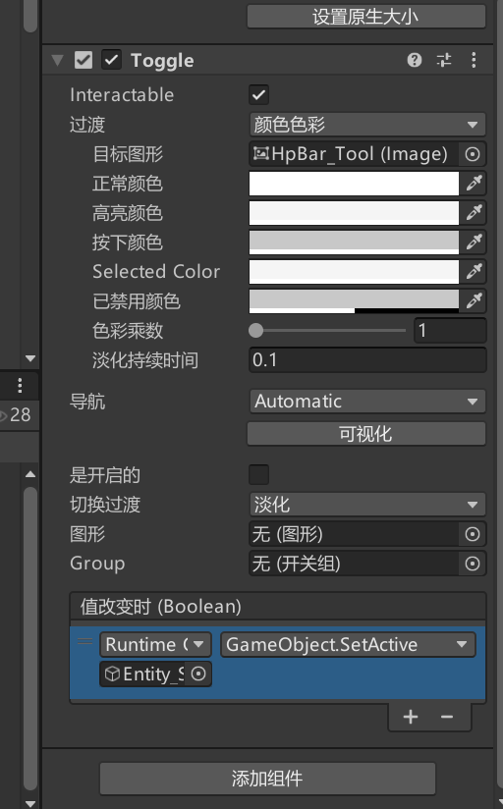Click the 目标图形 label
The height and width of the screenshot is (809, 503).
coord(128,154)
